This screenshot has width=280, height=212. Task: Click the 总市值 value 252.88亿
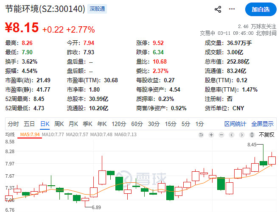238,62
